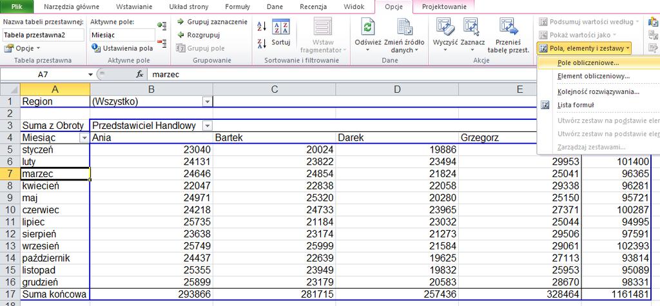Select the kwiecień cell
The width and height of the screenshot is (660, 306).
[55, 186]
